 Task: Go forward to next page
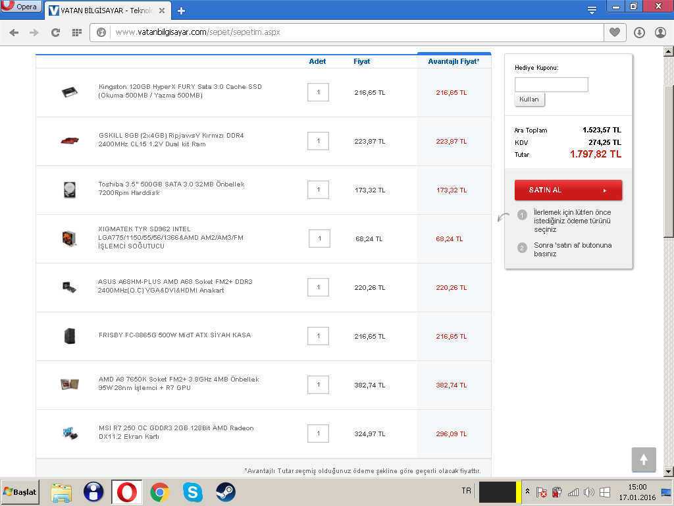34,32
